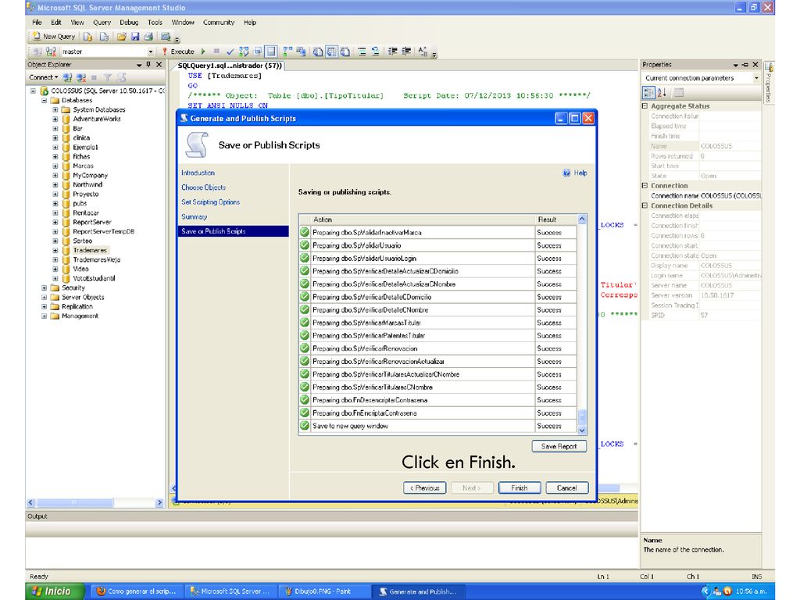Click the Uncomment selected lines icon
This screenshot has width=800, height=600.
pyautogui.click(x=375, y=52)
